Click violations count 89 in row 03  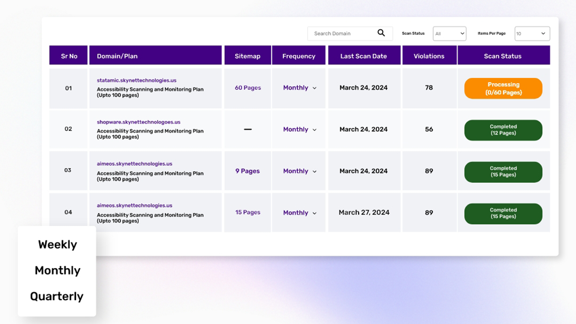[429, 171]
